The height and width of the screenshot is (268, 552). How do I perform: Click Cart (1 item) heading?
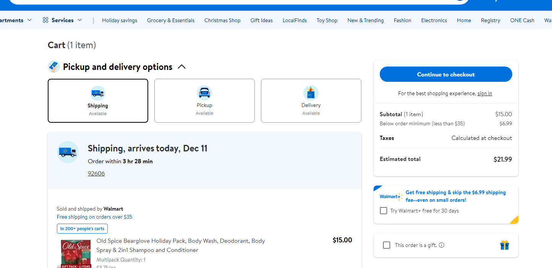pos(72,45)
